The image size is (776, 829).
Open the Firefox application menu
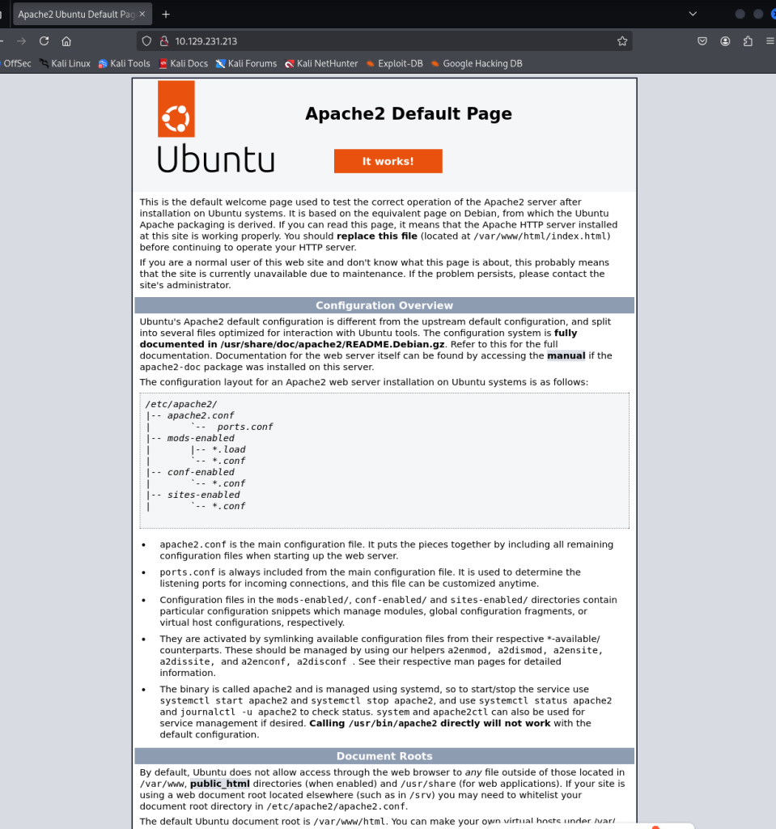pyautogui.click(x=769, y=41)
